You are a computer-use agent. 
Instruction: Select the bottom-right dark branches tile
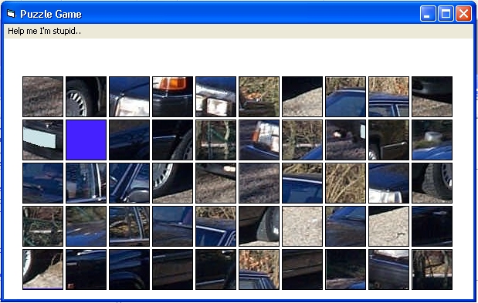(432, 270)
